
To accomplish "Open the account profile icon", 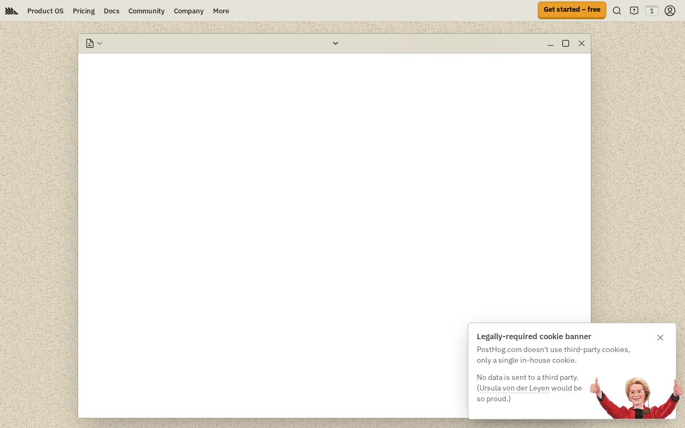I will [670, 11].
